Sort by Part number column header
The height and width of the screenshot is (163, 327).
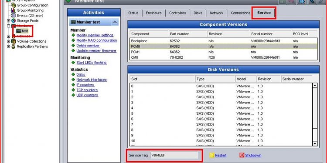(x=188, y=34)
